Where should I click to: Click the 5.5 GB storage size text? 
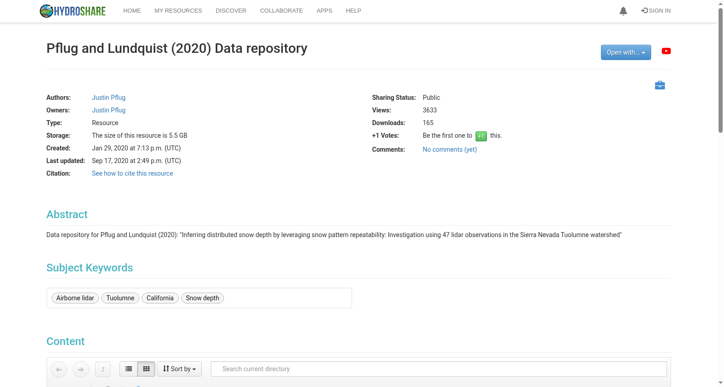(x=178, y=135)
